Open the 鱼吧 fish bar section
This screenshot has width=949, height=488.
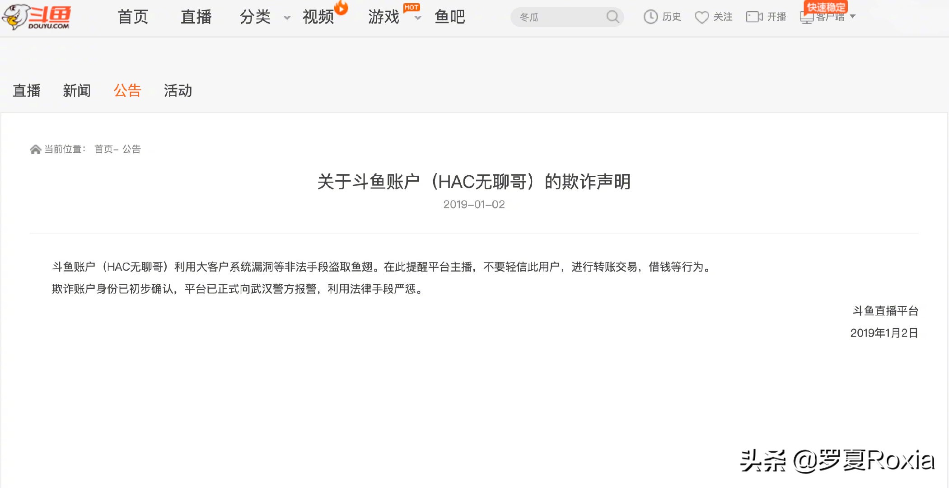point(450,17)
